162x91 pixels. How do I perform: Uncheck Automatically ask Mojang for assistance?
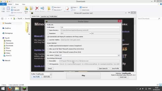pyautogui.click(x=48, y=37)
